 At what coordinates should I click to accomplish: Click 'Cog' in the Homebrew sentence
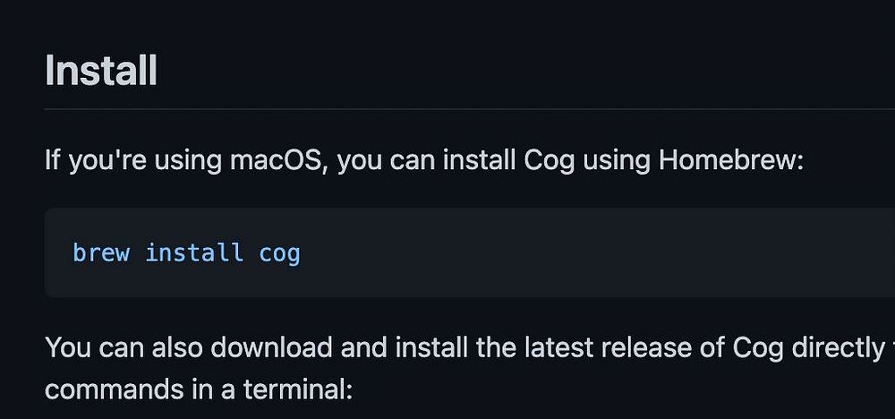tap(549, 161)
